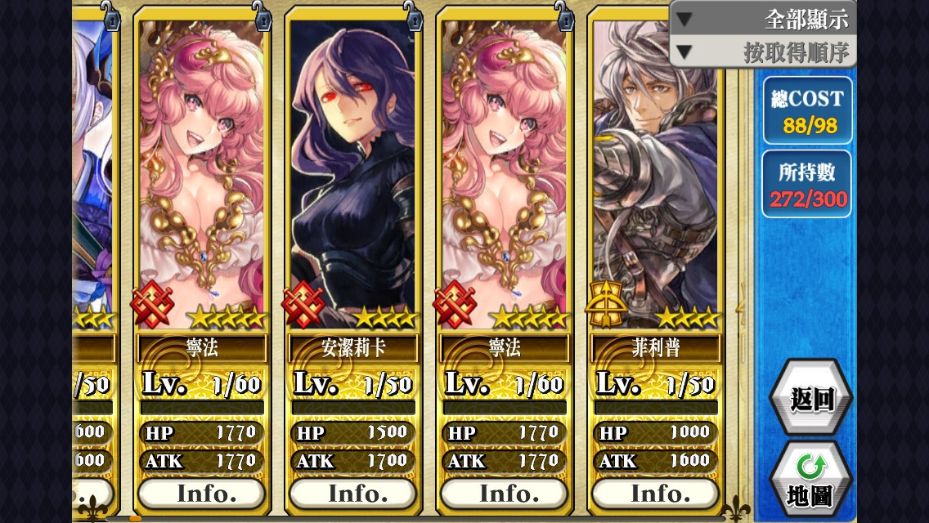Click Info. button under first 寧法
This screenshot has width=929, height=523.
pyautogui.click(x=202, y=494)
